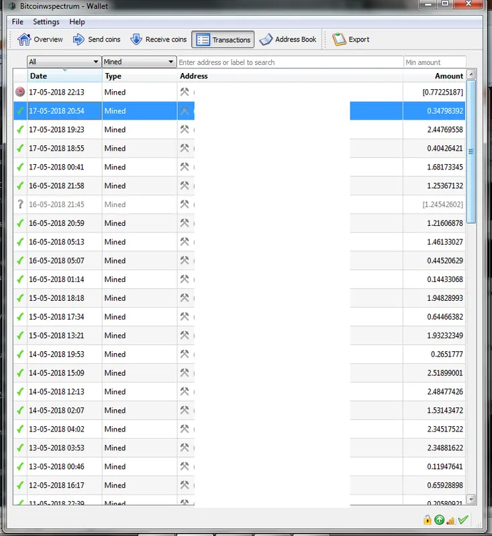Select the Transactions view button
Viewport: 492px width, 536px height.
223,40
